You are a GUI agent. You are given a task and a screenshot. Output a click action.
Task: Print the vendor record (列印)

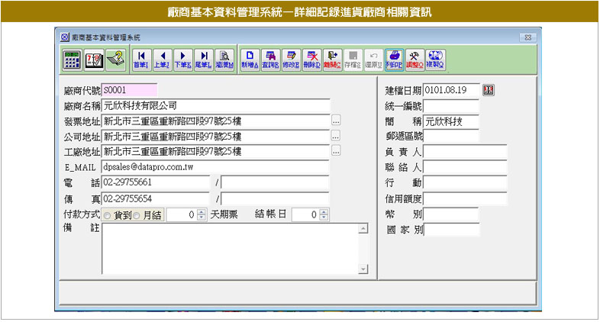[393, 60]
